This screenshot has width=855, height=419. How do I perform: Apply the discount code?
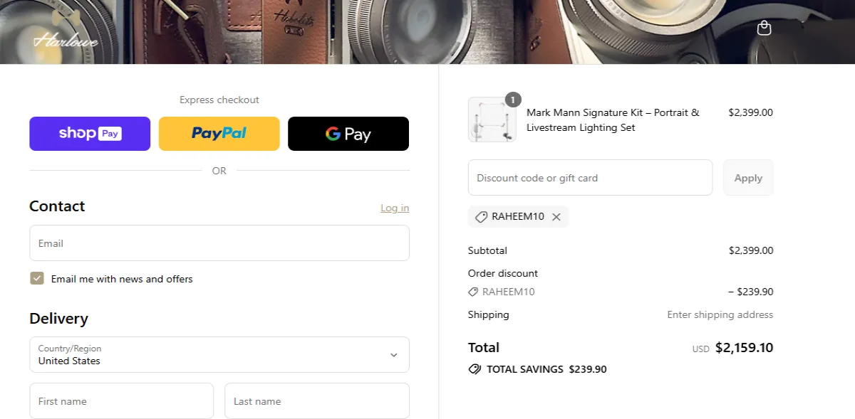tap(748, 178)
